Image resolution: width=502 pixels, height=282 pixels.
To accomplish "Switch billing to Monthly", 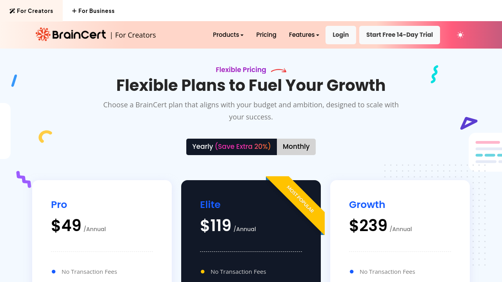I will [x=296, y=146].
